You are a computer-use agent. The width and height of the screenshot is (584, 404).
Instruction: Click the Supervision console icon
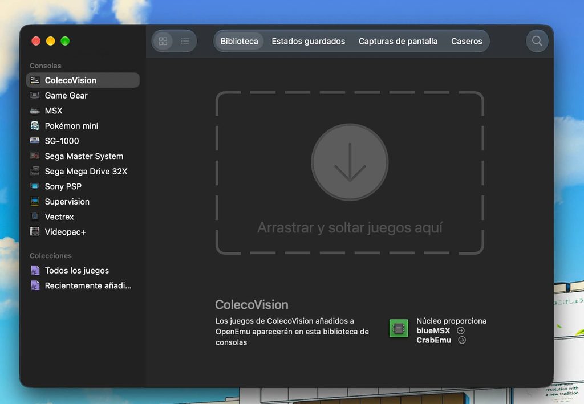tap(35, 201)
